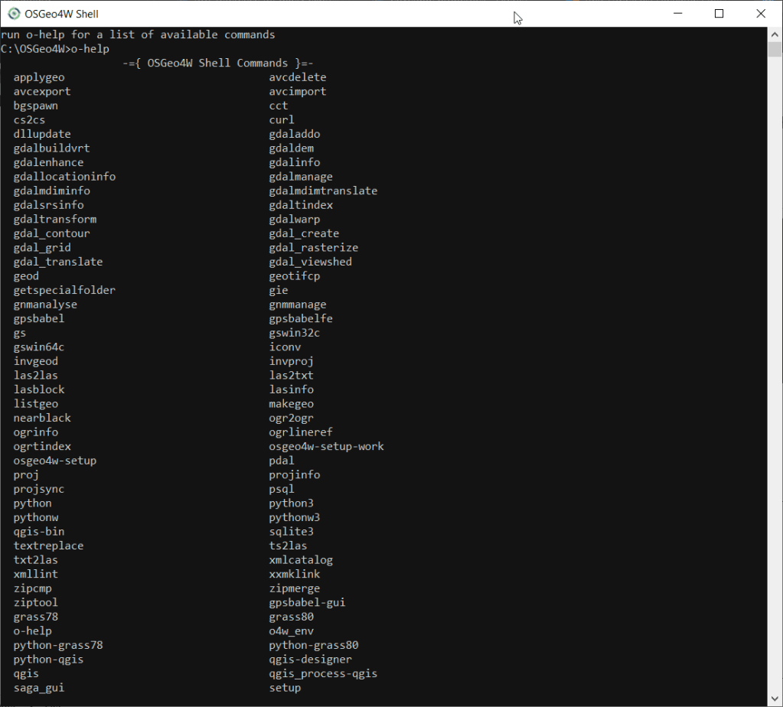This screenshot has height=707, width=783.
Task: Click the qgis-designer command entry
Action: (310, 659)
